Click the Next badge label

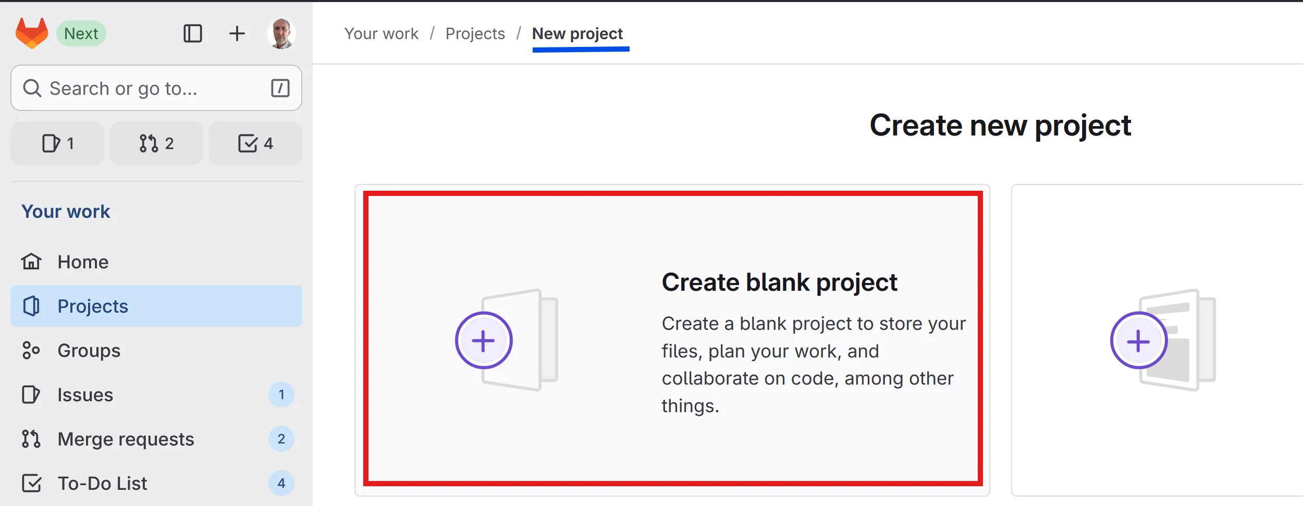[x=81, y=33]
